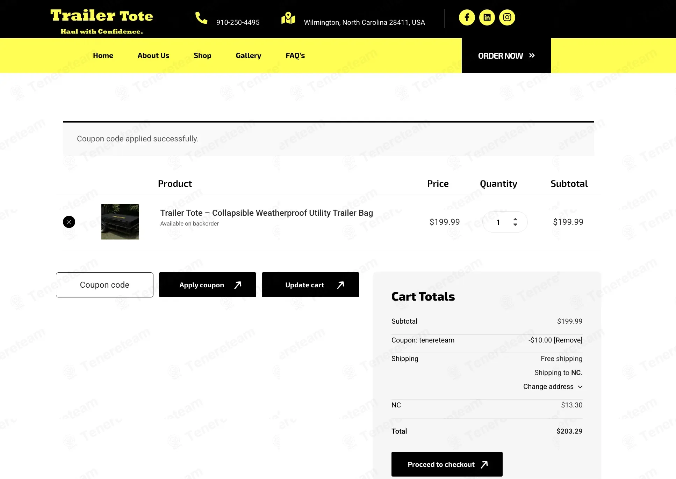This screenshot has width=676, height=479.
Task: Click the 'Haul with Confidence.' tagline
Action: [x=102, y=31]
